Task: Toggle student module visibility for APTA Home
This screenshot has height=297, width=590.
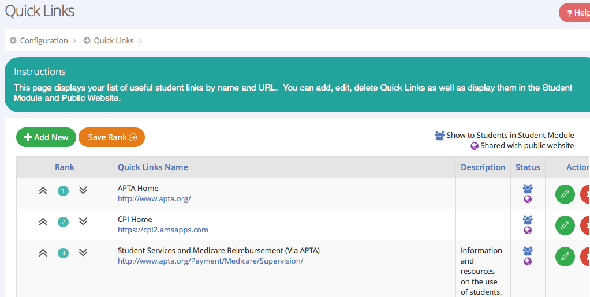Action: [x=528, y=189]
